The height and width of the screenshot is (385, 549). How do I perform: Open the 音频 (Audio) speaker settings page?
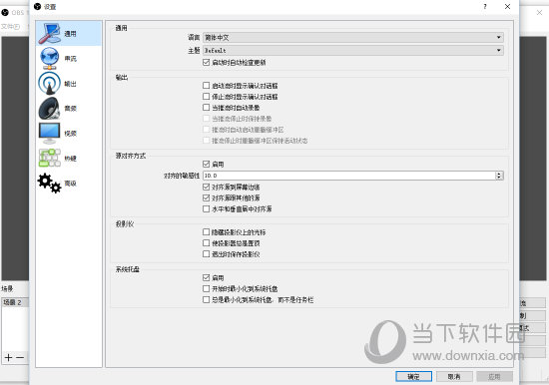pyautogui.click(x=69, y=109)
